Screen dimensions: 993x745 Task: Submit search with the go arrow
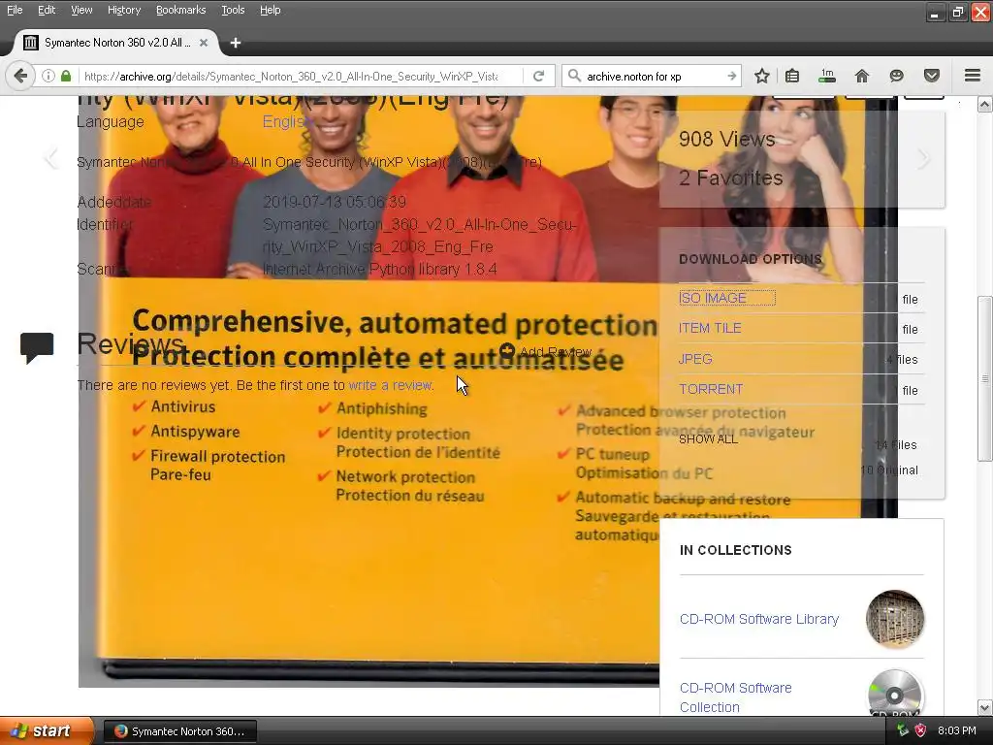click(x=731, y=76)
